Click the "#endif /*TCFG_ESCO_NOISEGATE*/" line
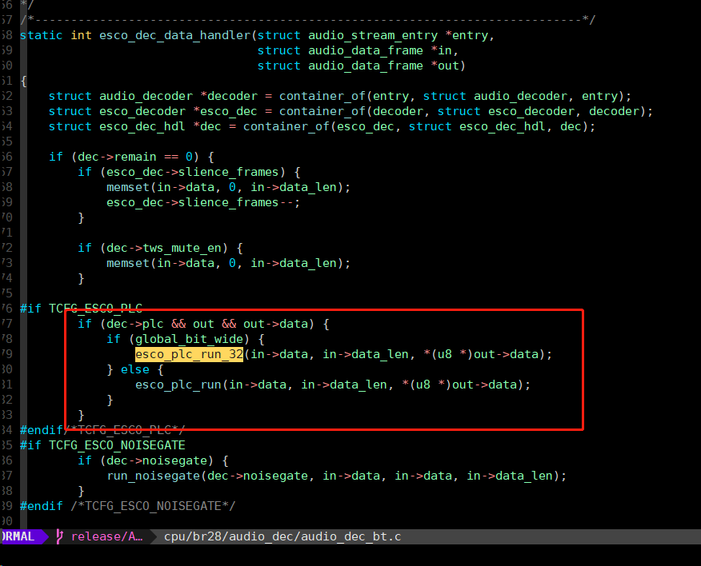The width and height of the screenshot is (701, 566). pos(127,506)
